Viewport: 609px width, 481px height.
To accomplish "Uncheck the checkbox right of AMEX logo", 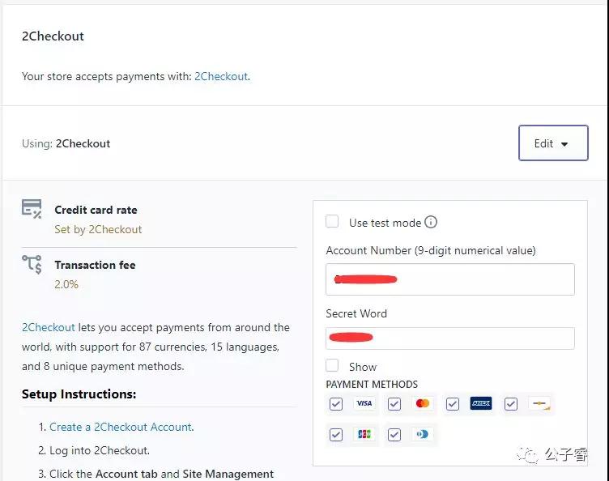I will (511, 404).
